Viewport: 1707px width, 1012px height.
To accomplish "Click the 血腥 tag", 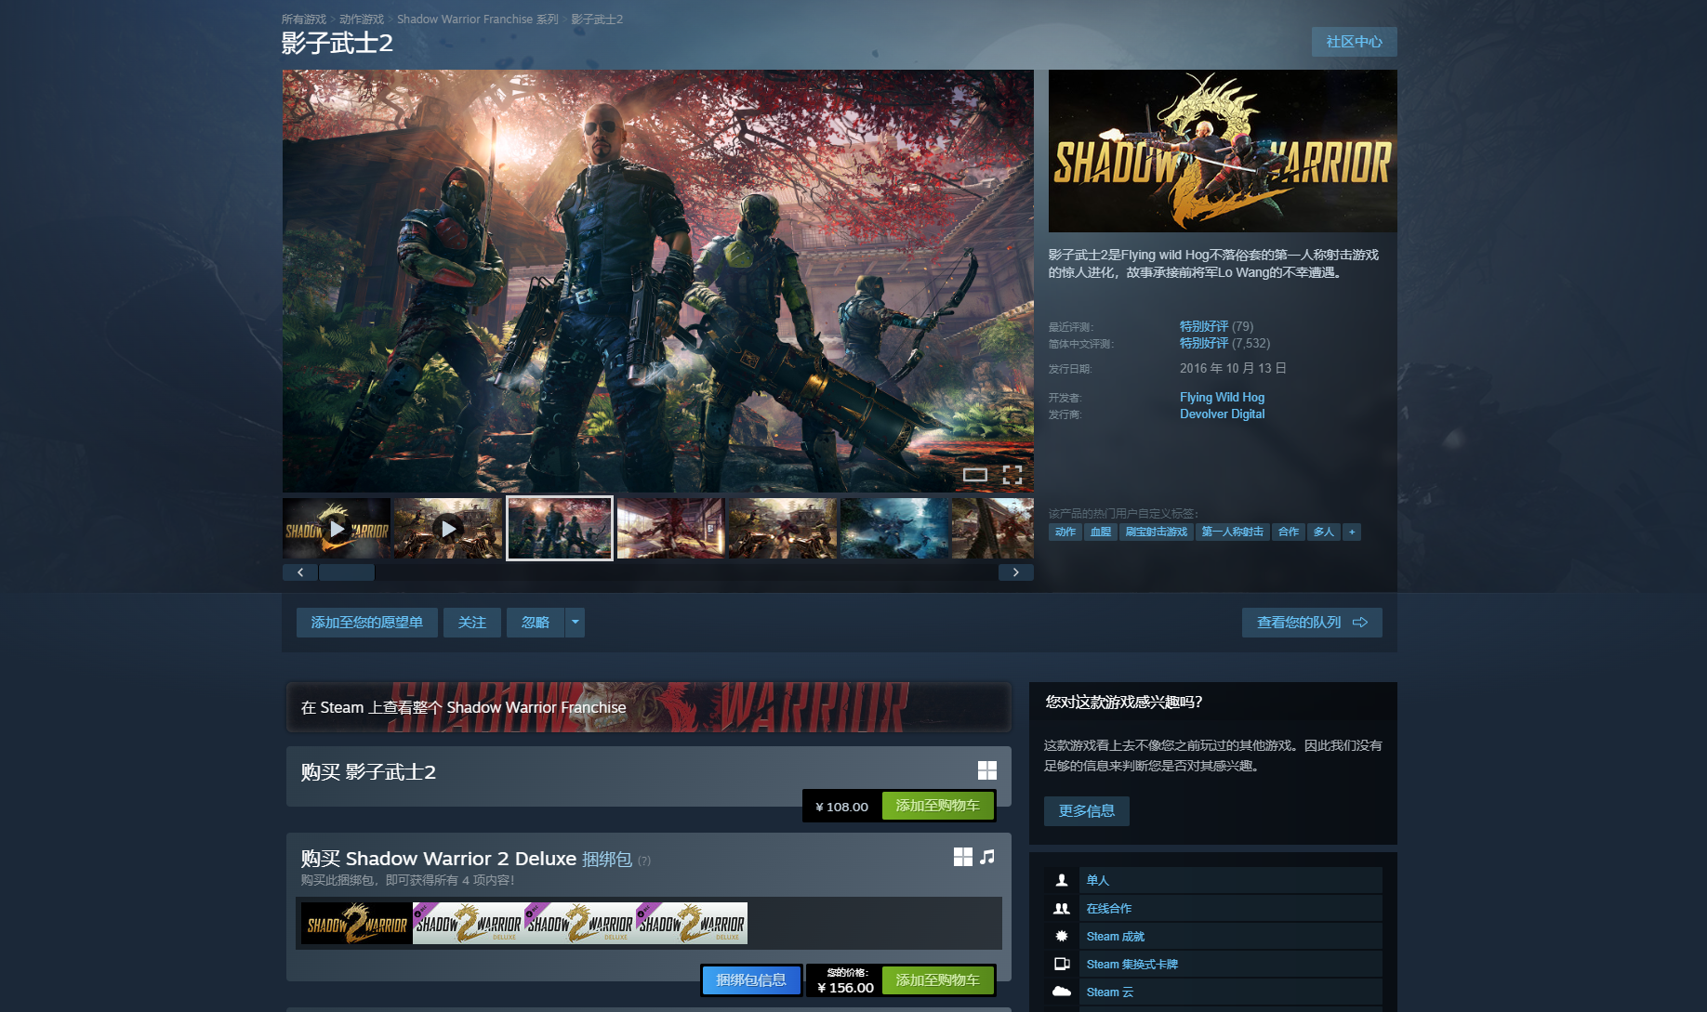I will pyautogui.click(x=1101, y=532).
